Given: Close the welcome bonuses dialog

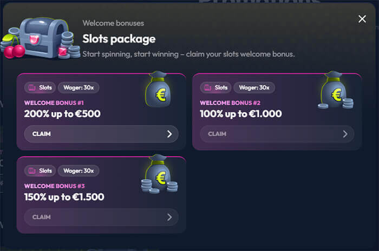Looking at the screenshot, I should [362, 19].
